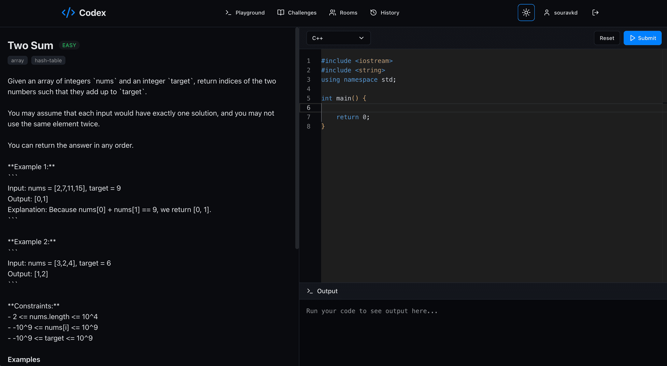Select the array tag

point(18,61)
